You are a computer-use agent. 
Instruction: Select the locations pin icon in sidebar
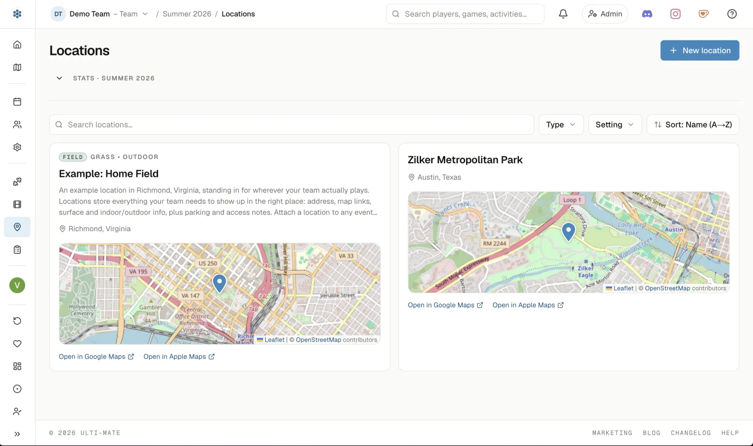click(x=17, y=227)
